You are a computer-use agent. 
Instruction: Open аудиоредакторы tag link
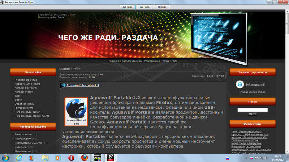tap(243, 149)
